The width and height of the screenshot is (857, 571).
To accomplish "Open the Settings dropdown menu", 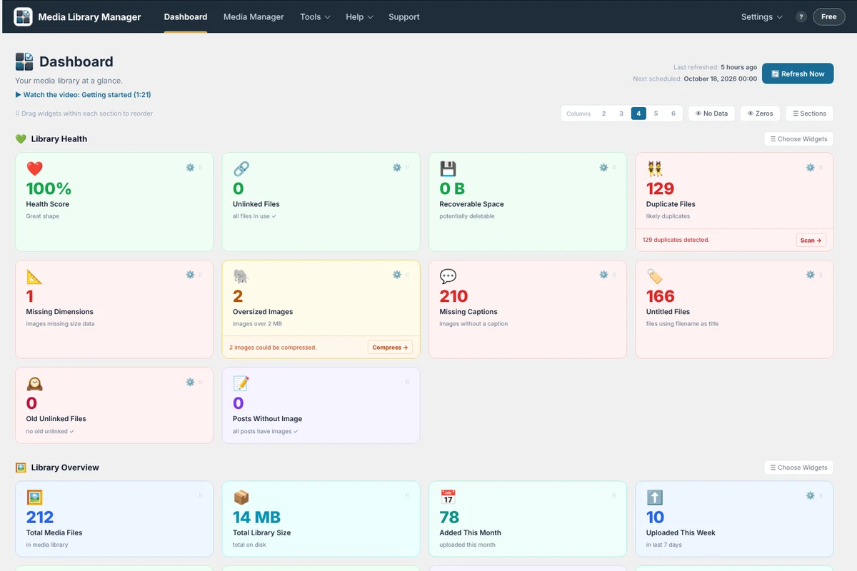I will tap(761, 16).
